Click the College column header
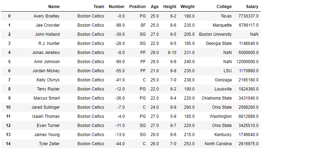316x148 pixels. 224,7
